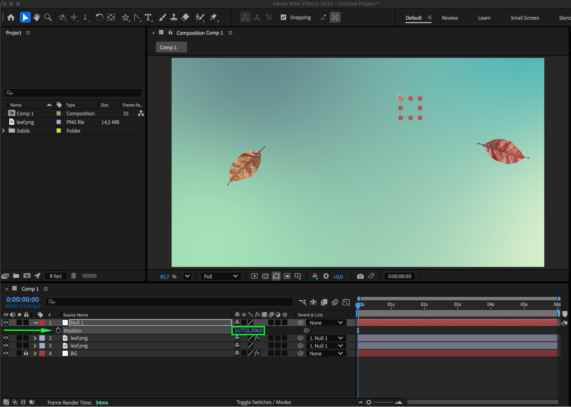Click the 8 bpc color depth button

click(56, 276)
